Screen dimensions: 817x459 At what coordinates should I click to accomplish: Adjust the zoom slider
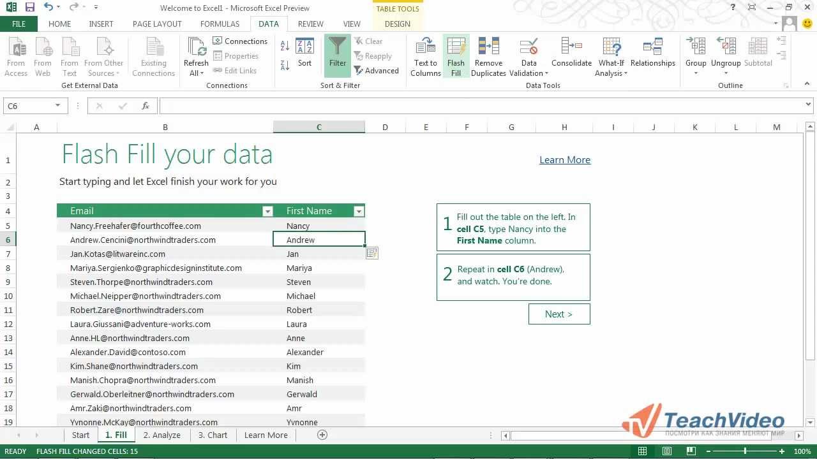(x=745, y=451)
